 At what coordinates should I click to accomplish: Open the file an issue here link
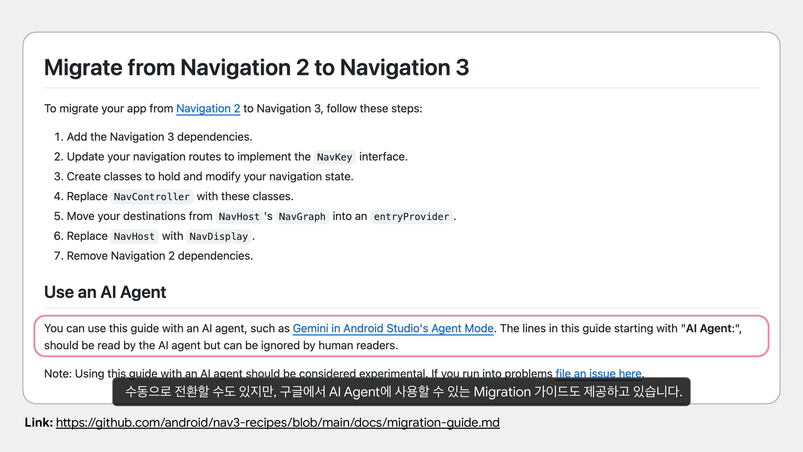click(598, 372)
